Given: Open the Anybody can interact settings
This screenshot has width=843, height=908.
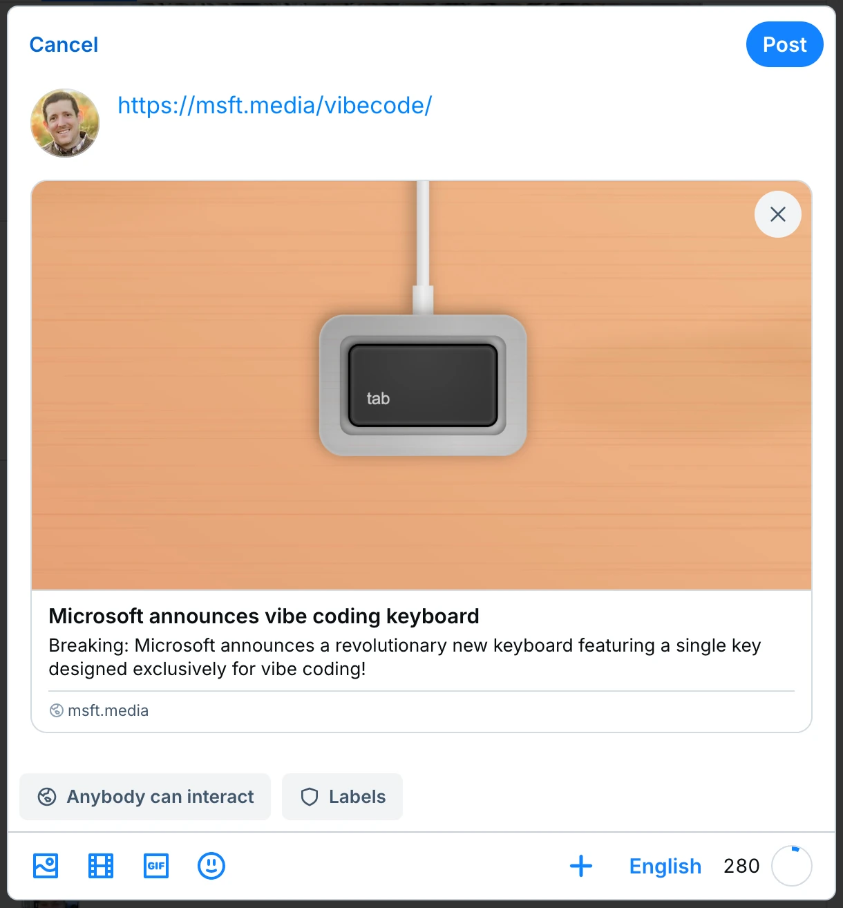Looking at the screenshot, I should pos(145,797).
